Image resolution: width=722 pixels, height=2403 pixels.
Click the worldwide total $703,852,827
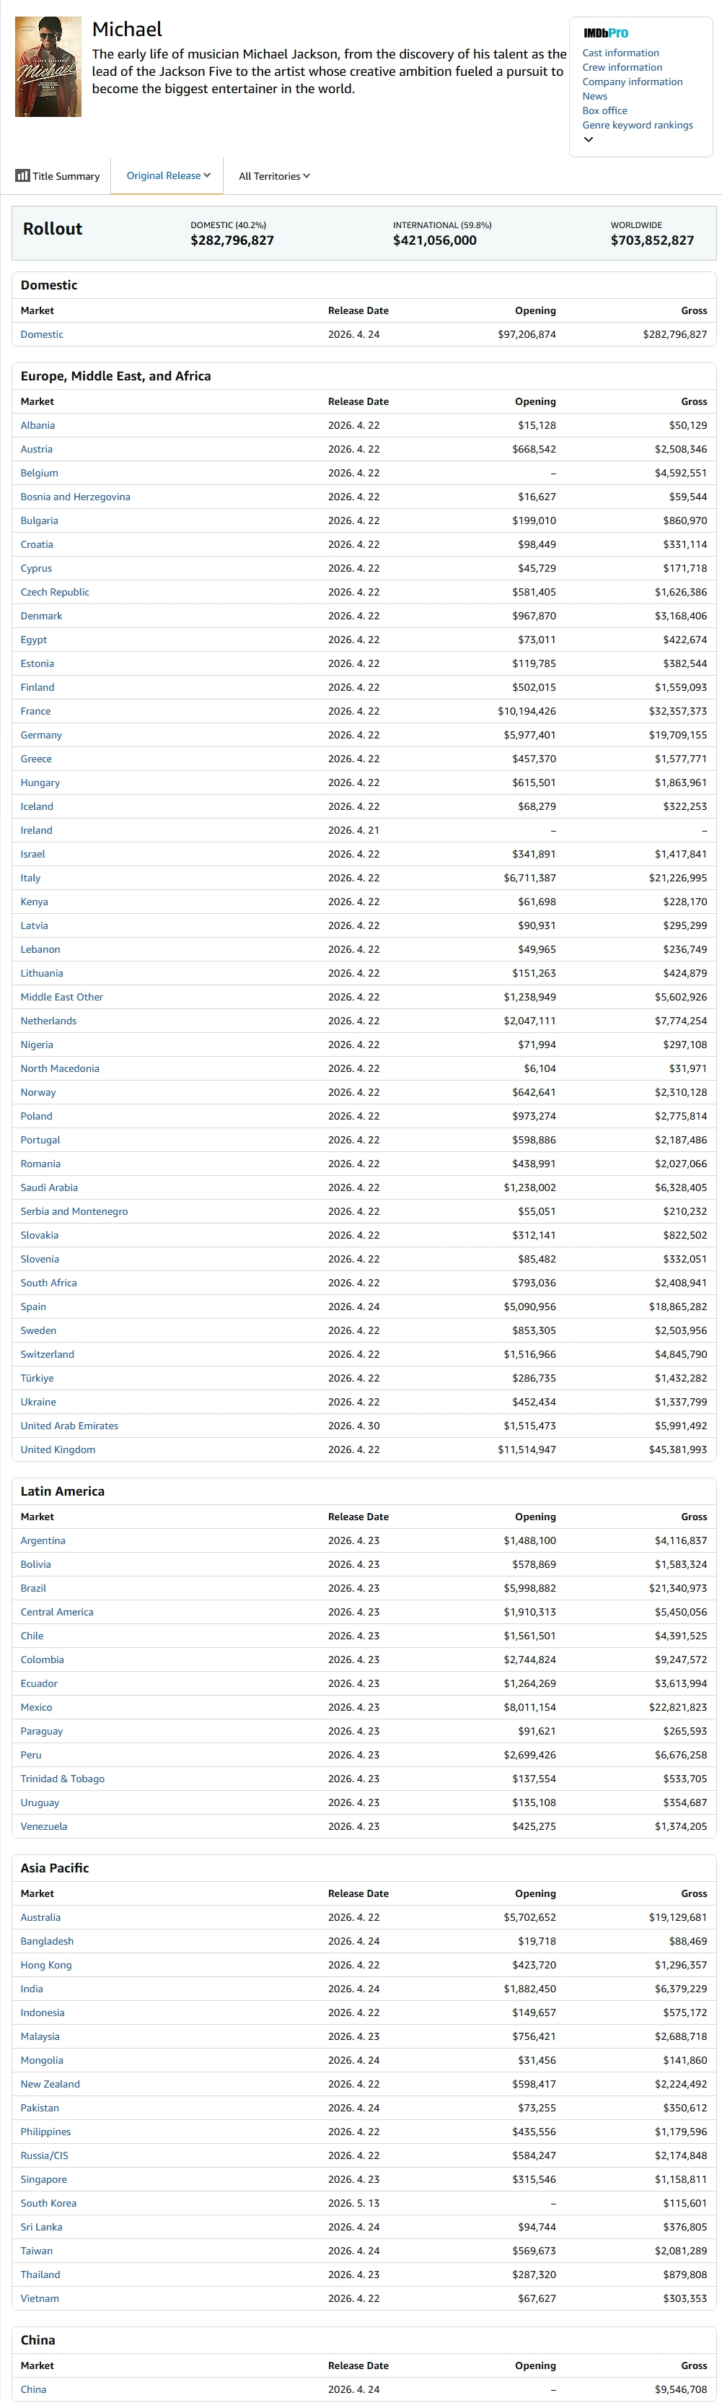(x=652, y=240)
